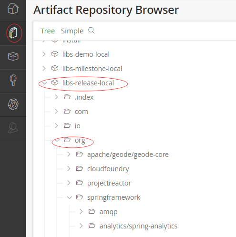236x237 pixels.
Task: Open the user profile sidebar icon
Action: tap(13, 128)
